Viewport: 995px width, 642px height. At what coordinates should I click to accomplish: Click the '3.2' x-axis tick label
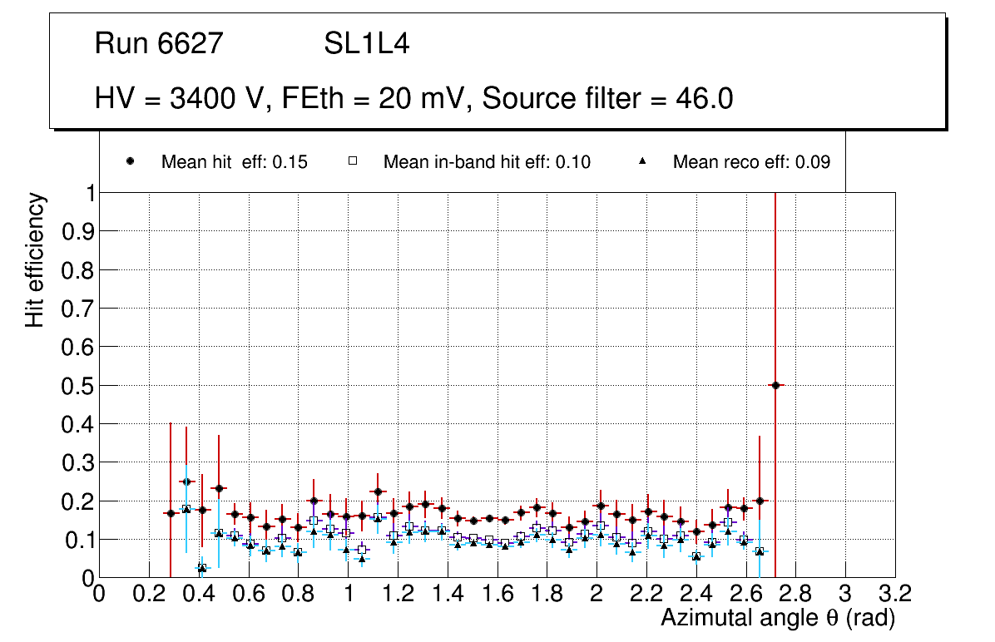pyautogui.click(x=895, y=594)
